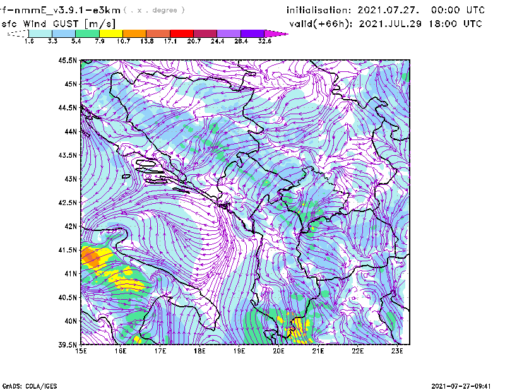Click the 17E longitude label
The image size is (505, 390).
(x=160, y=351)
